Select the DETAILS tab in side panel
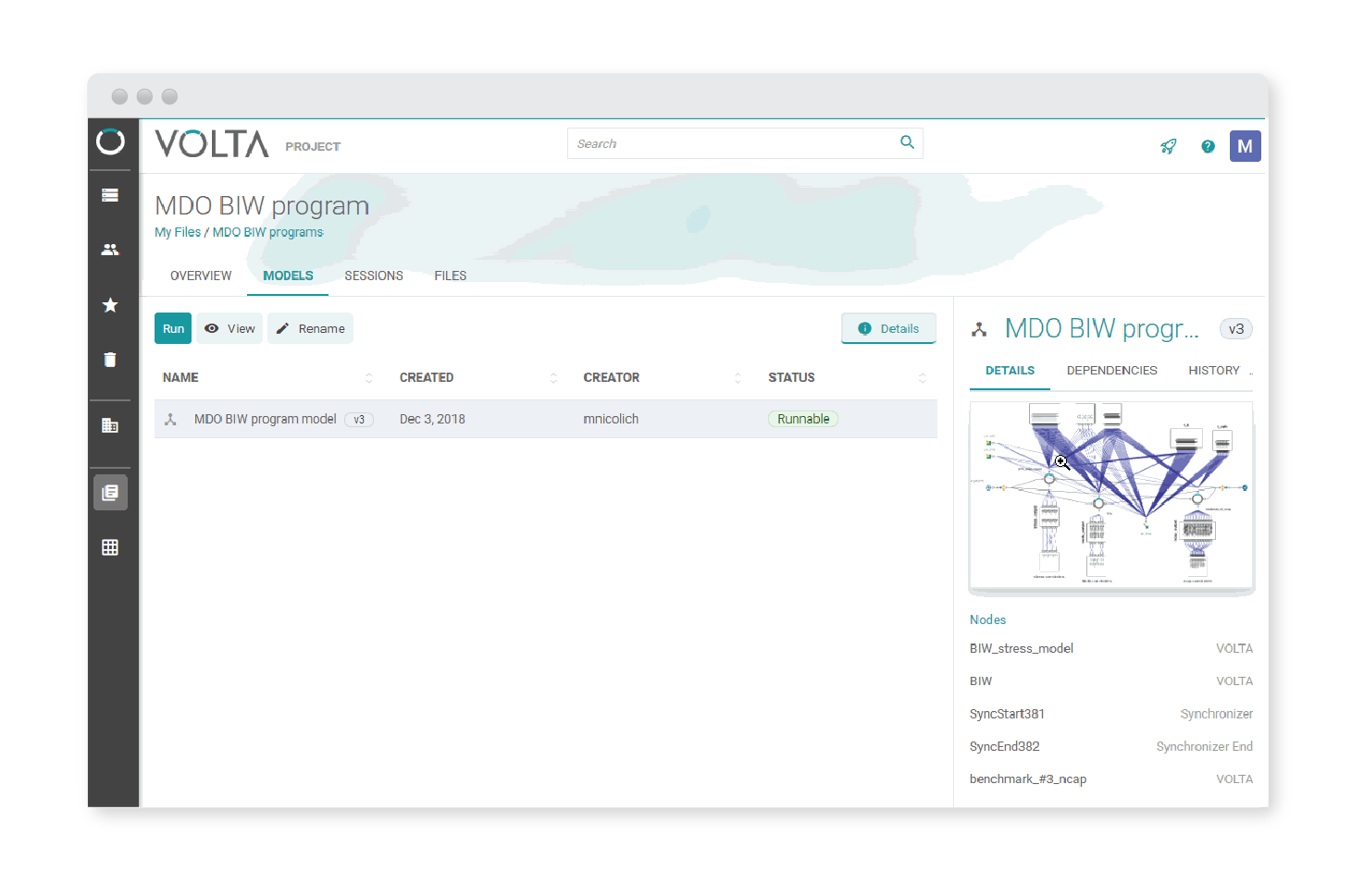Viewport: 1364px width, 895px height. (x=1010, y=371)
